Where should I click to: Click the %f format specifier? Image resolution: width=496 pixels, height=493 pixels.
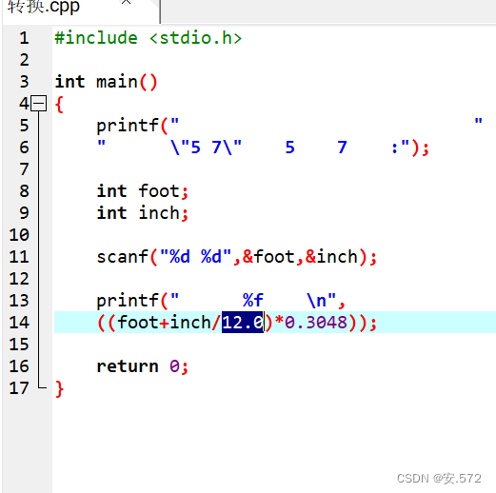253,301
